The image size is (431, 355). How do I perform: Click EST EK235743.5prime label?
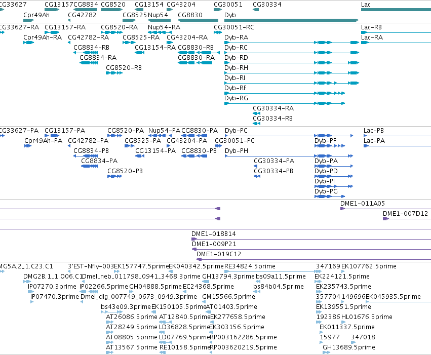point(343,287)
